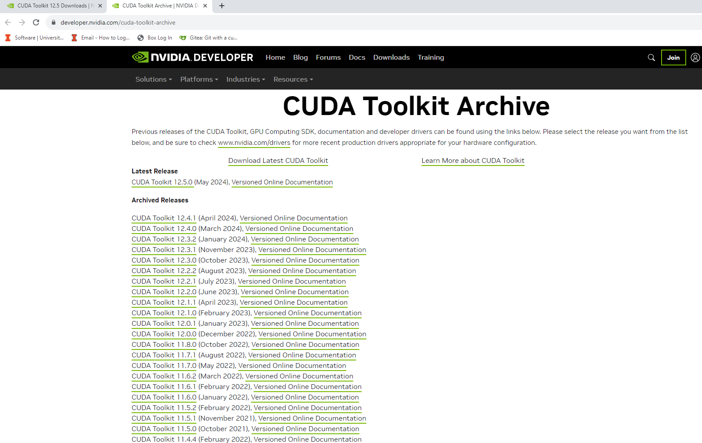Image resolution: width=702 pixels, height=443 pixels.
Task: Open documentation for CUDA 11.5.0 (October 2021)
Action: [305, 429]
